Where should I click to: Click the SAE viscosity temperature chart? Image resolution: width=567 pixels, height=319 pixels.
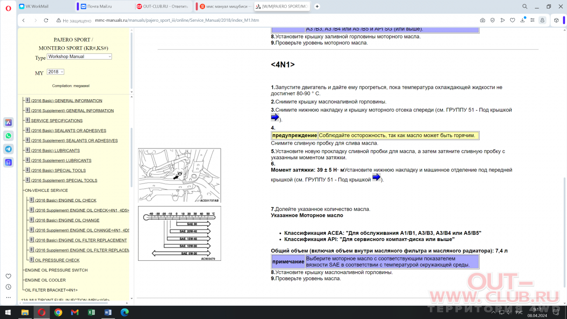tap(179, 233)
